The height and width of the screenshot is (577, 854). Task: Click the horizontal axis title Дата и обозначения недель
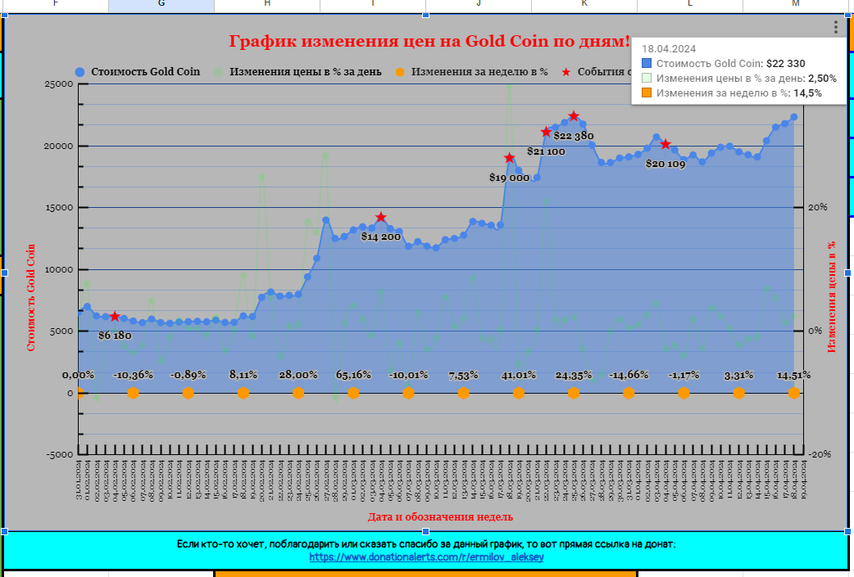441,516
